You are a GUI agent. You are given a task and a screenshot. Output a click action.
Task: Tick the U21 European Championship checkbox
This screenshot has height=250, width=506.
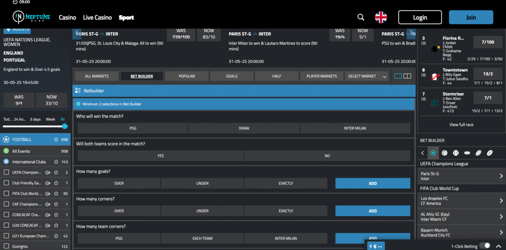click(x=6, y=236)
